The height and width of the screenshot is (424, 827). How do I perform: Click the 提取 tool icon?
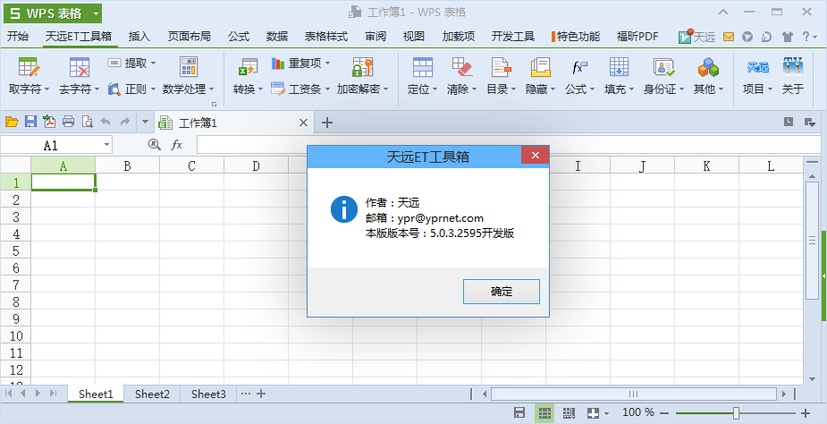[x=114, y=63]
